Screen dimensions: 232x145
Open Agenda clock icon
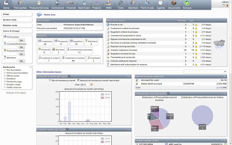coord(161,3)
